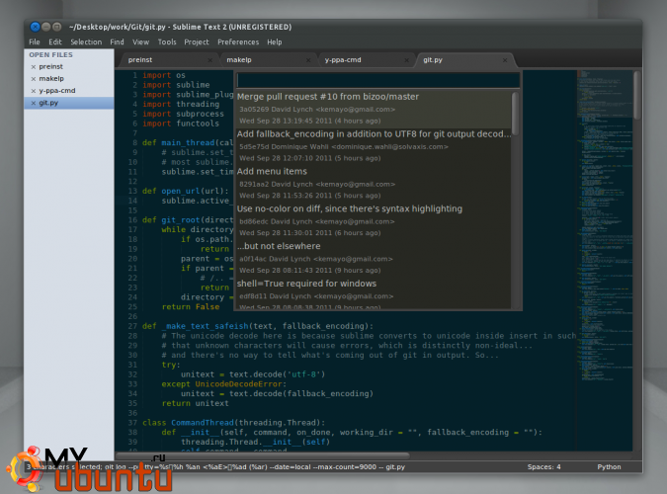This screenshot has width=667, height=494.
Task: Click the 'CommandThread' class name
Action: point(203,423)
